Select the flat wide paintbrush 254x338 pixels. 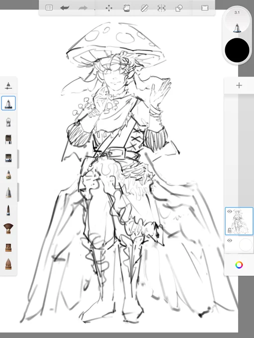tap(8, 158)
